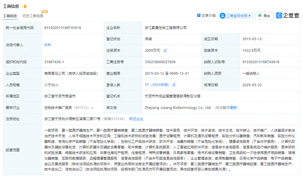
Task: Open the 2024年报 annual report link
Action: pos(160,85)
